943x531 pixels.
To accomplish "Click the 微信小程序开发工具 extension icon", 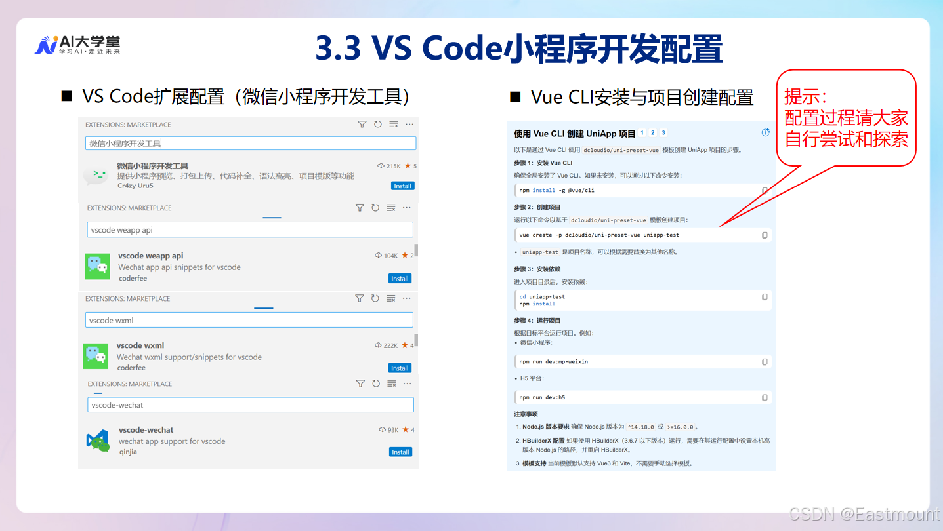I will [x=96, y=175].
